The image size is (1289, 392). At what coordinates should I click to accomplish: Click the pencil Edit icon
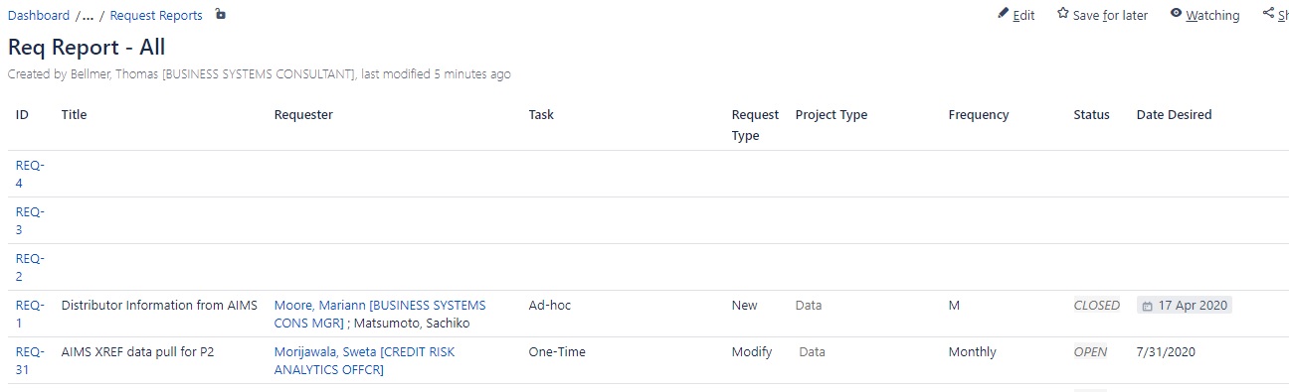(1004, 14)
